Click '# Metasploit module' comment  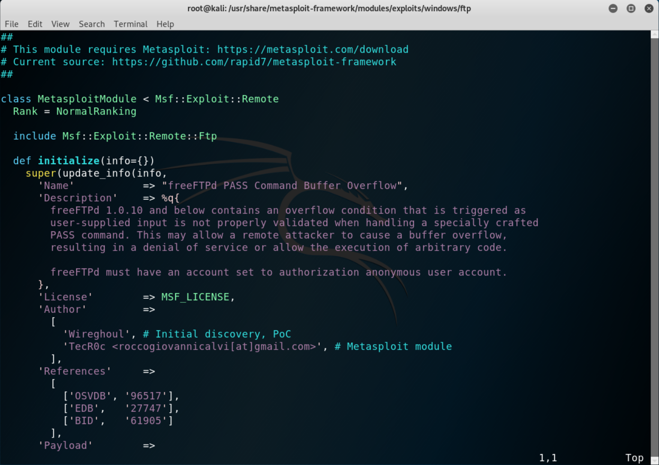coord(393,346)
